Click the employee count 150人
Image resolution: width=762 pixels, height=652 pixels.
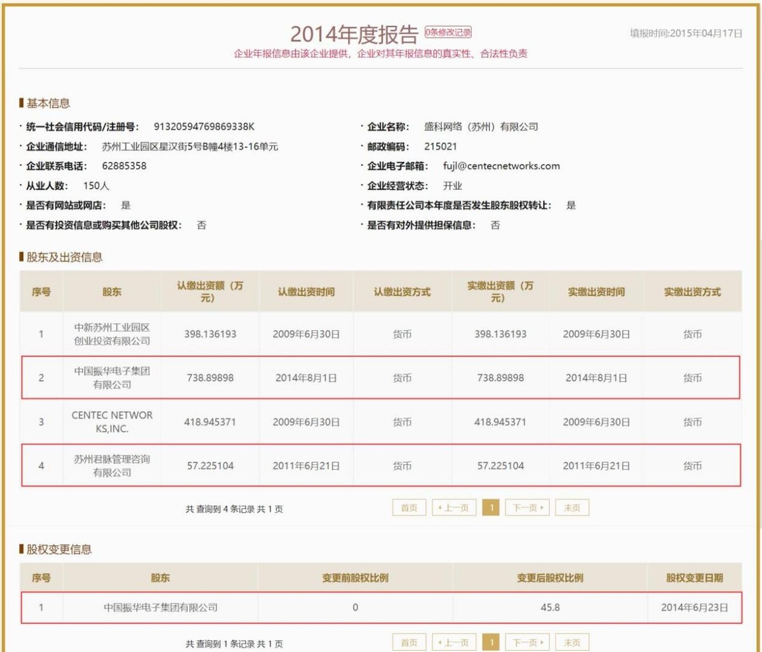tap(97, 186)
